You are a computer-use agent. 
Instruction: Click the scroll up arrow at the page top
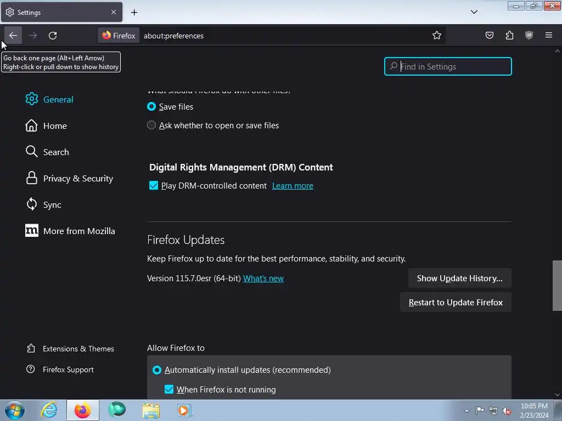point(557,51)
